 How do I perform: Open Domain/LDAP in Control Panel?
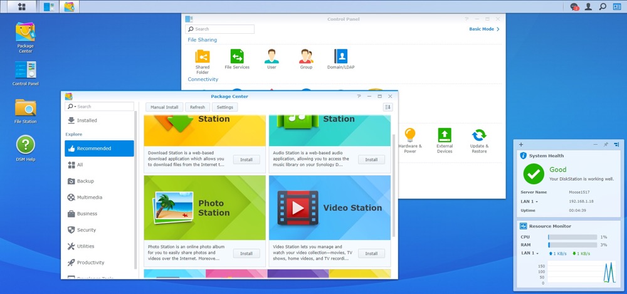[x=340, y=59]
